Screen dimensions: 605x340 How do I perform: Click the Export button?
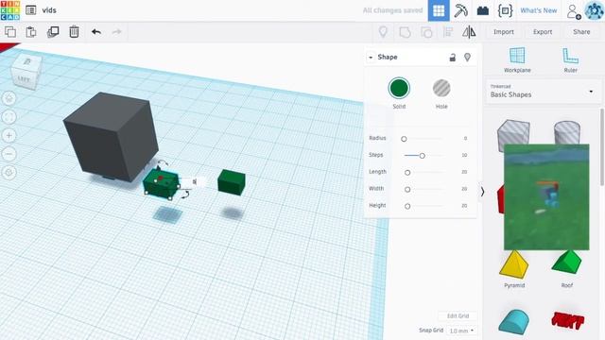pos(543,31)
